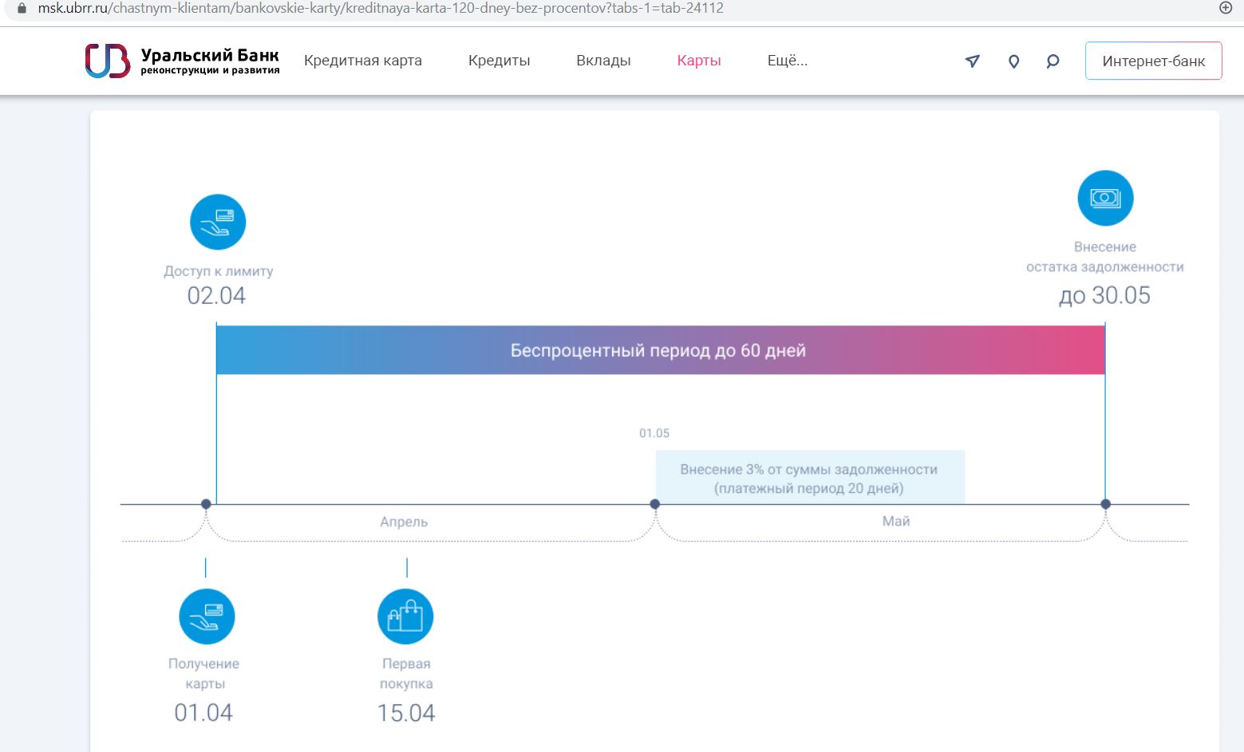Click the Внесение 3% payment period box
This screenshot has height=752, width=1244.
(810, 477)
